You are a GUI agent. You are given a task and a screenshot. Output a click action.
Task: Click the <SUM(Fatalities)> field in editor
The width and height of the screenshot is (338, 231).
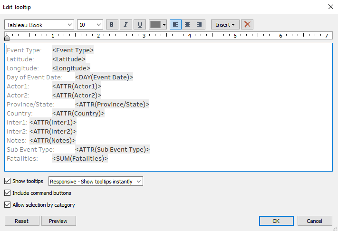80,159
